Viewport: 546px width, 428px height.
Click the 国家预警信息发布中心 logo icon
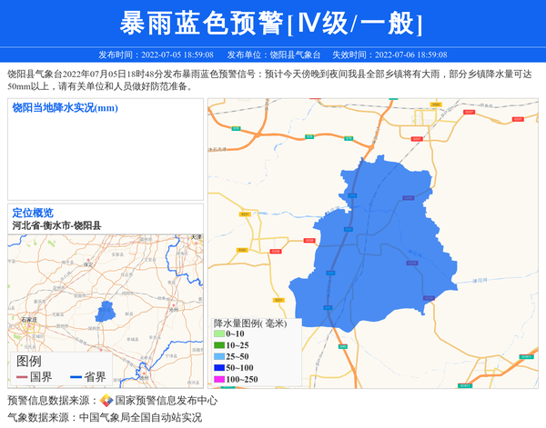(x=106, y=401)
